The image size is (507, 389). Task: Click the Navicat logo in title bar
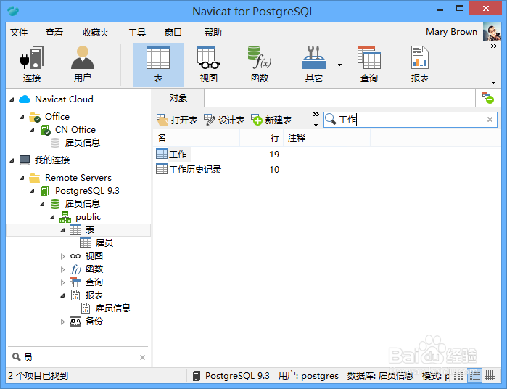13,12
